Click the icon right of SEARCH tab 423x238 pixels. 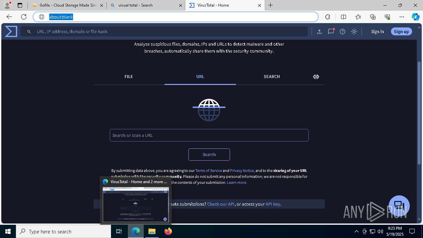[x=316, y=77]
